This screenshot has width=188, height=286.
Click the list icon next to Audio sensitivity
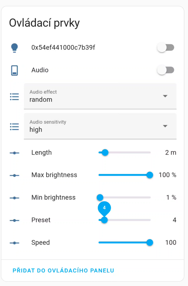pyautogui.click(x=14, y=127)
